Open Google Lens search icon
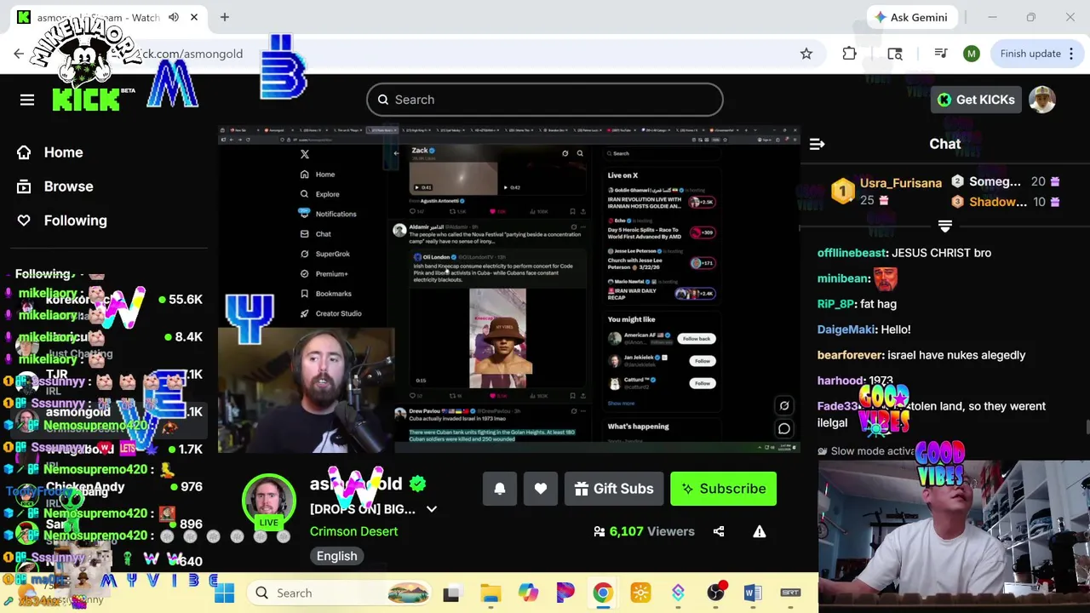This screenshot has width=1090, height=613. point(895,54)
